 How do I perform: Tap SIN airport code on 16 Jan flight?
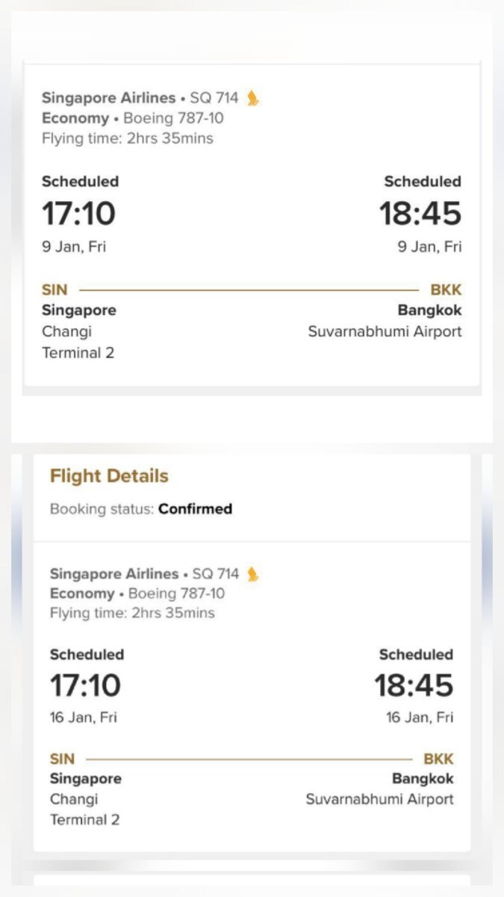point(63,759)
